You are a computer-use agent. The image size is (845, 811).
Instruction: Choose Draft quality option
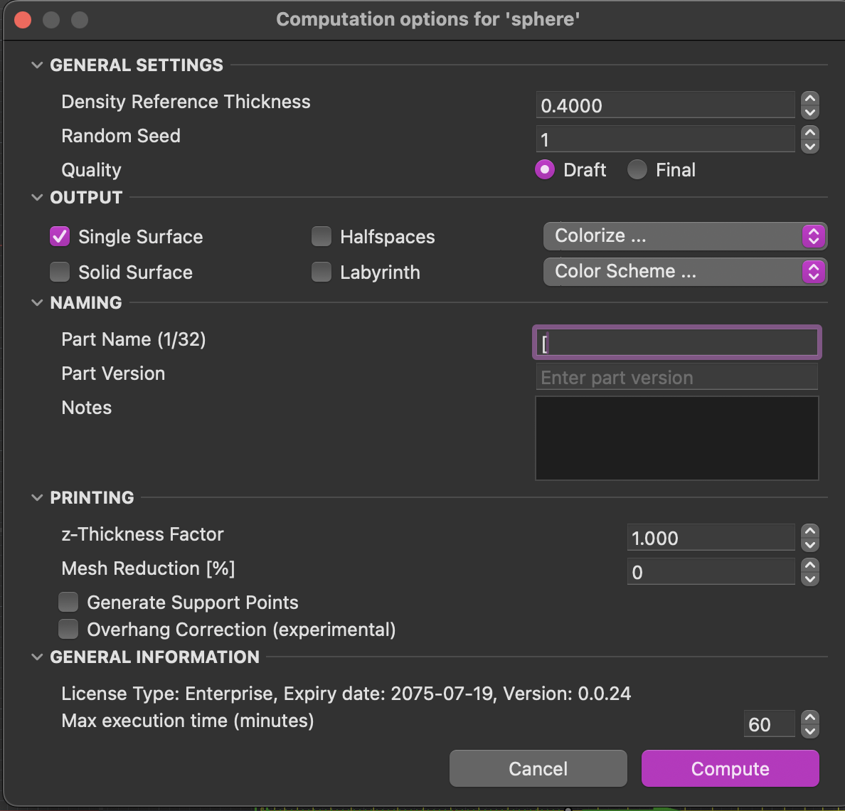[x=545, y=170]
